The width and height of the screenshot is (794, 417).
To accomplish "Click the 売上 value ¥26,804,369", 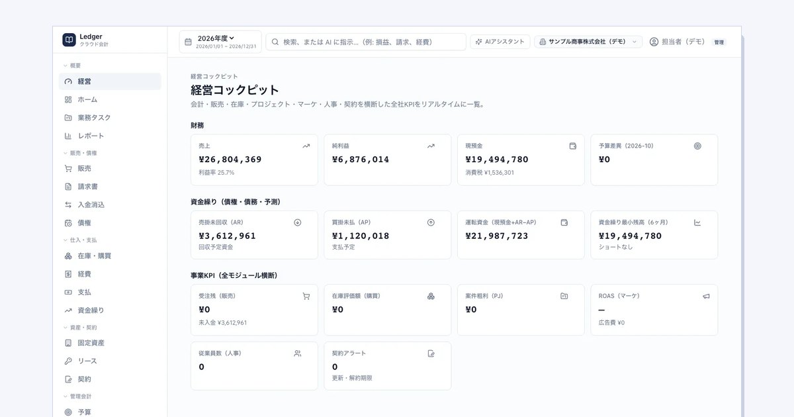I will [x=230, y=160].
